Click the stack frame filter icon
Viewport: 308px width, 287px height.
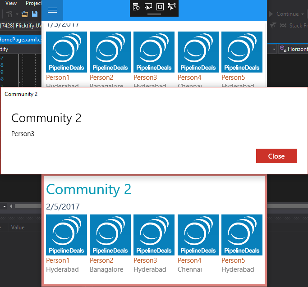pos(273,26)
